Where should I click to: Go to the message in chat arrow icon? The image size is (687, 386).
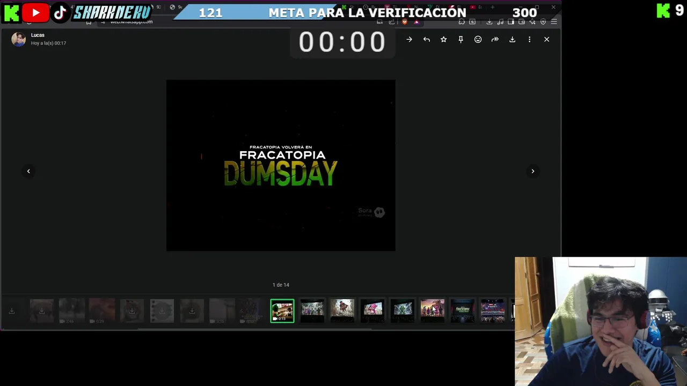(x=409, y=39)
